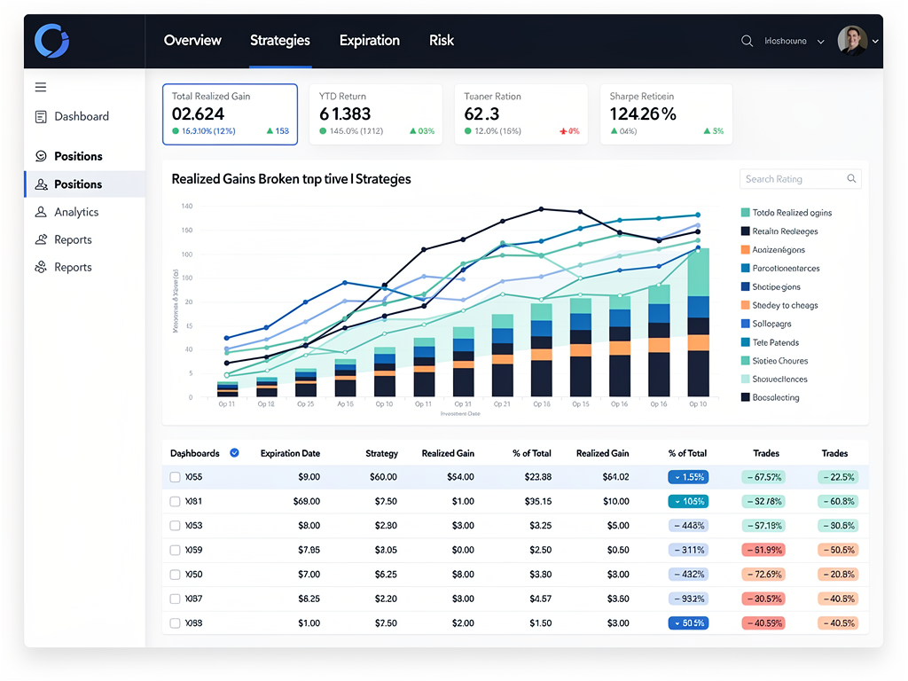The width and height of the screenshot is (908, 681).
Task: Sort by the Expiration Date column header
Action: [290, 453]
